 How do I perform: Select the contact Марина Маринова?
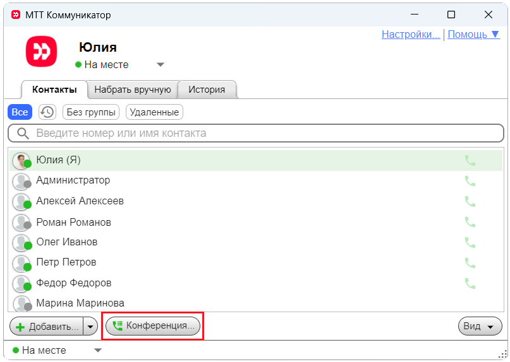[80, 303]
